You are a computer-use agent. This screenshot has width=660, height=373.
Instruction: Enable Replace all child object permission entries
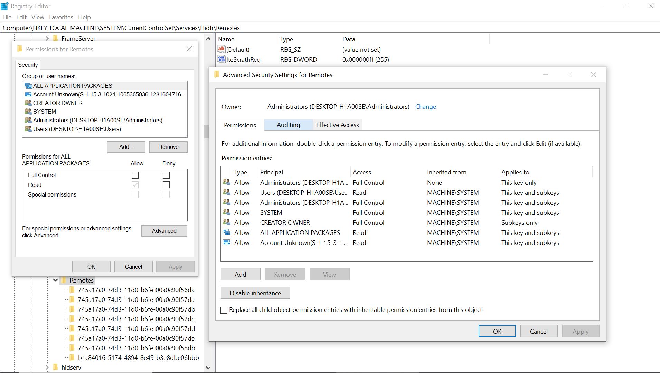point(224,310)
